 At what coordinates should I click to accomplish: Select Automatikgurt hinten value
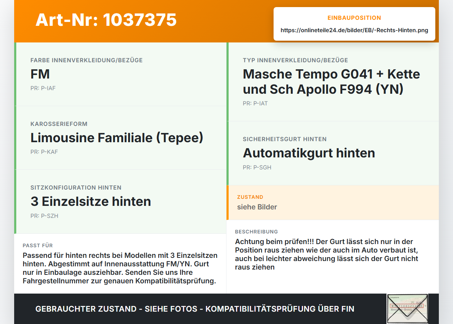point(309,153)
